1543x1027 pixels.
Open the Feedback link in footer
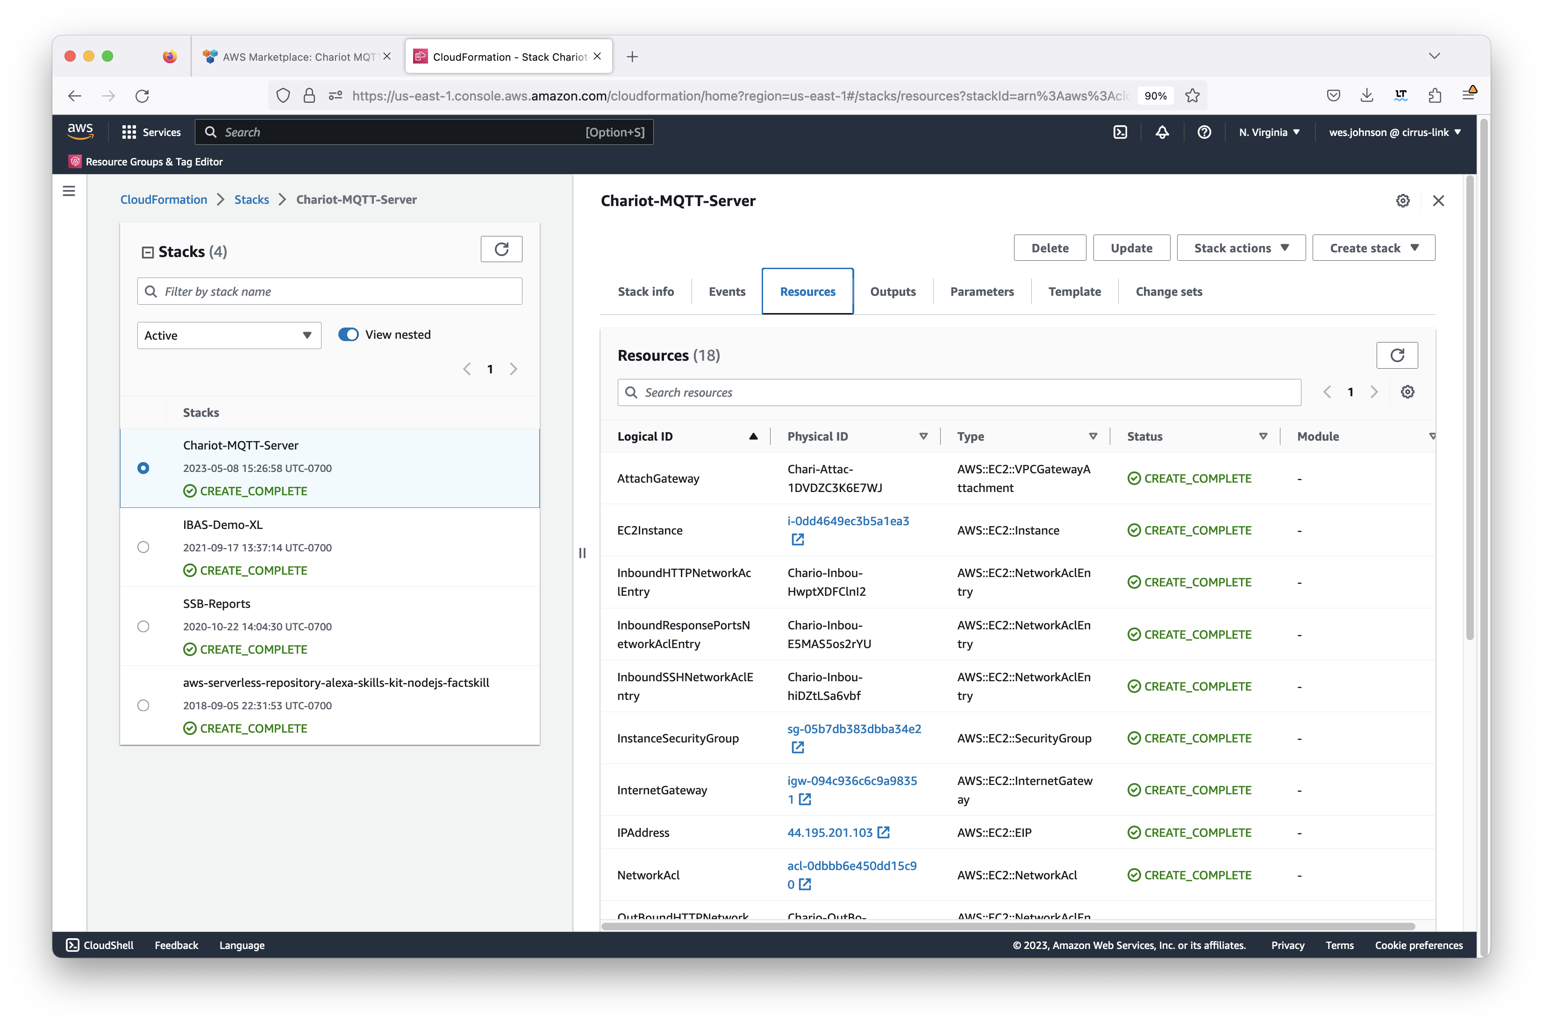[176, 945]
